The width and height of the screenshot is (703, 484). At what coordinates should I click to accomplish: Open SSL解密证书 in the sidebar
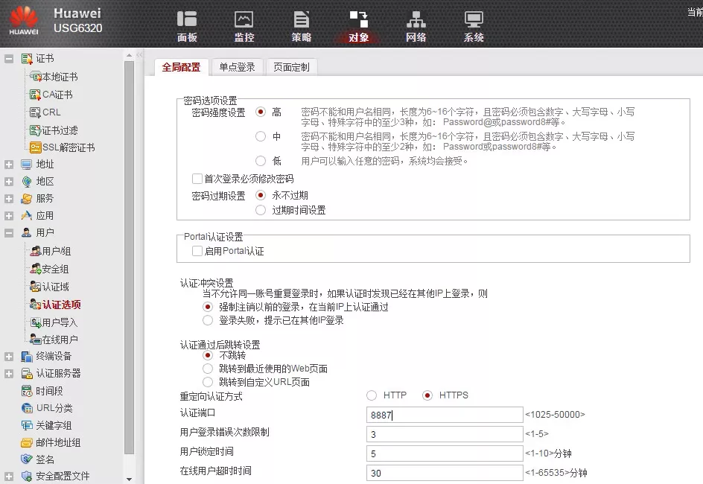click(x=68, y=147)
